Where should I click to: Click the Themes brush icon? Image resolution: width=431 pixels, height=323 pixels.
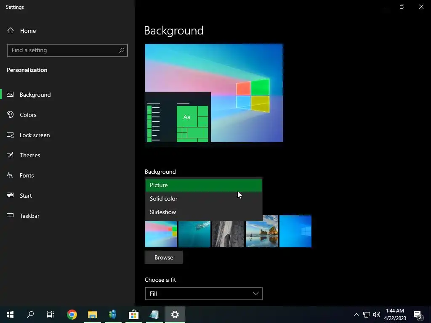10,155
